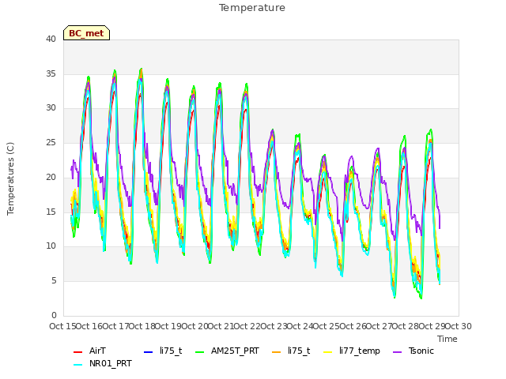The width and height of the screenshot is (506, 379).
Task: Click the orange li75_t legend swatch
Action: pyautogui.click(x=277, y=352)
